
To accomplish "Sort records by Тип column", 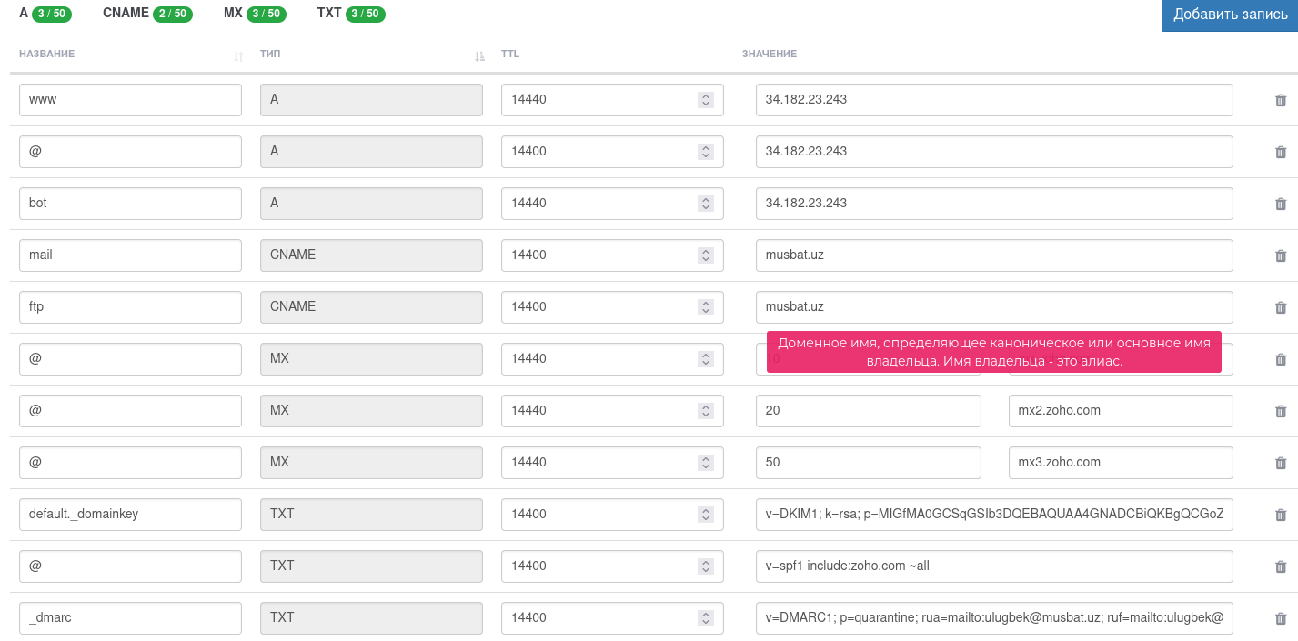I will coord(479,56).
